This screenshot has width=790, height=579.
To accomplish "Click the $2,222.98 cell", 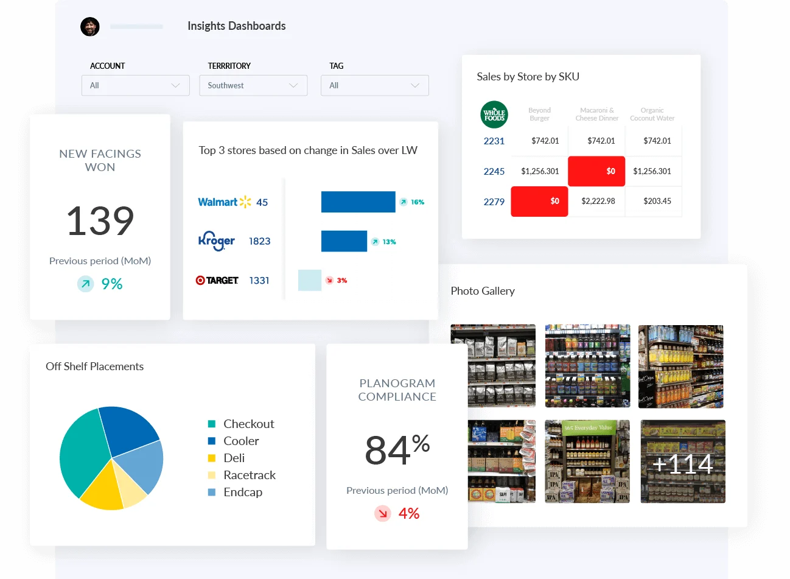I will pos(598,201).
